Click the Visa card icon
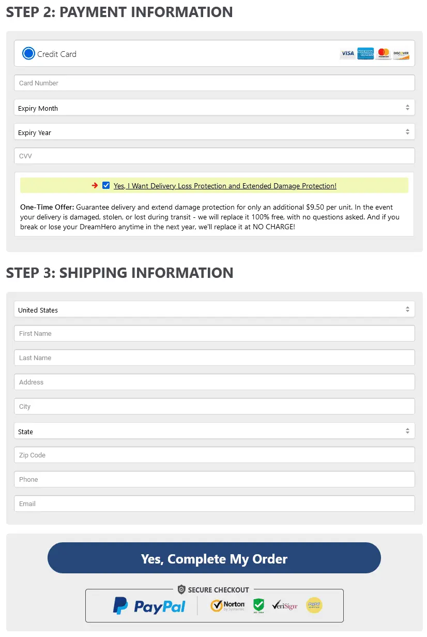The height and width of the screenshot is (637, 427). click(347, 53)
